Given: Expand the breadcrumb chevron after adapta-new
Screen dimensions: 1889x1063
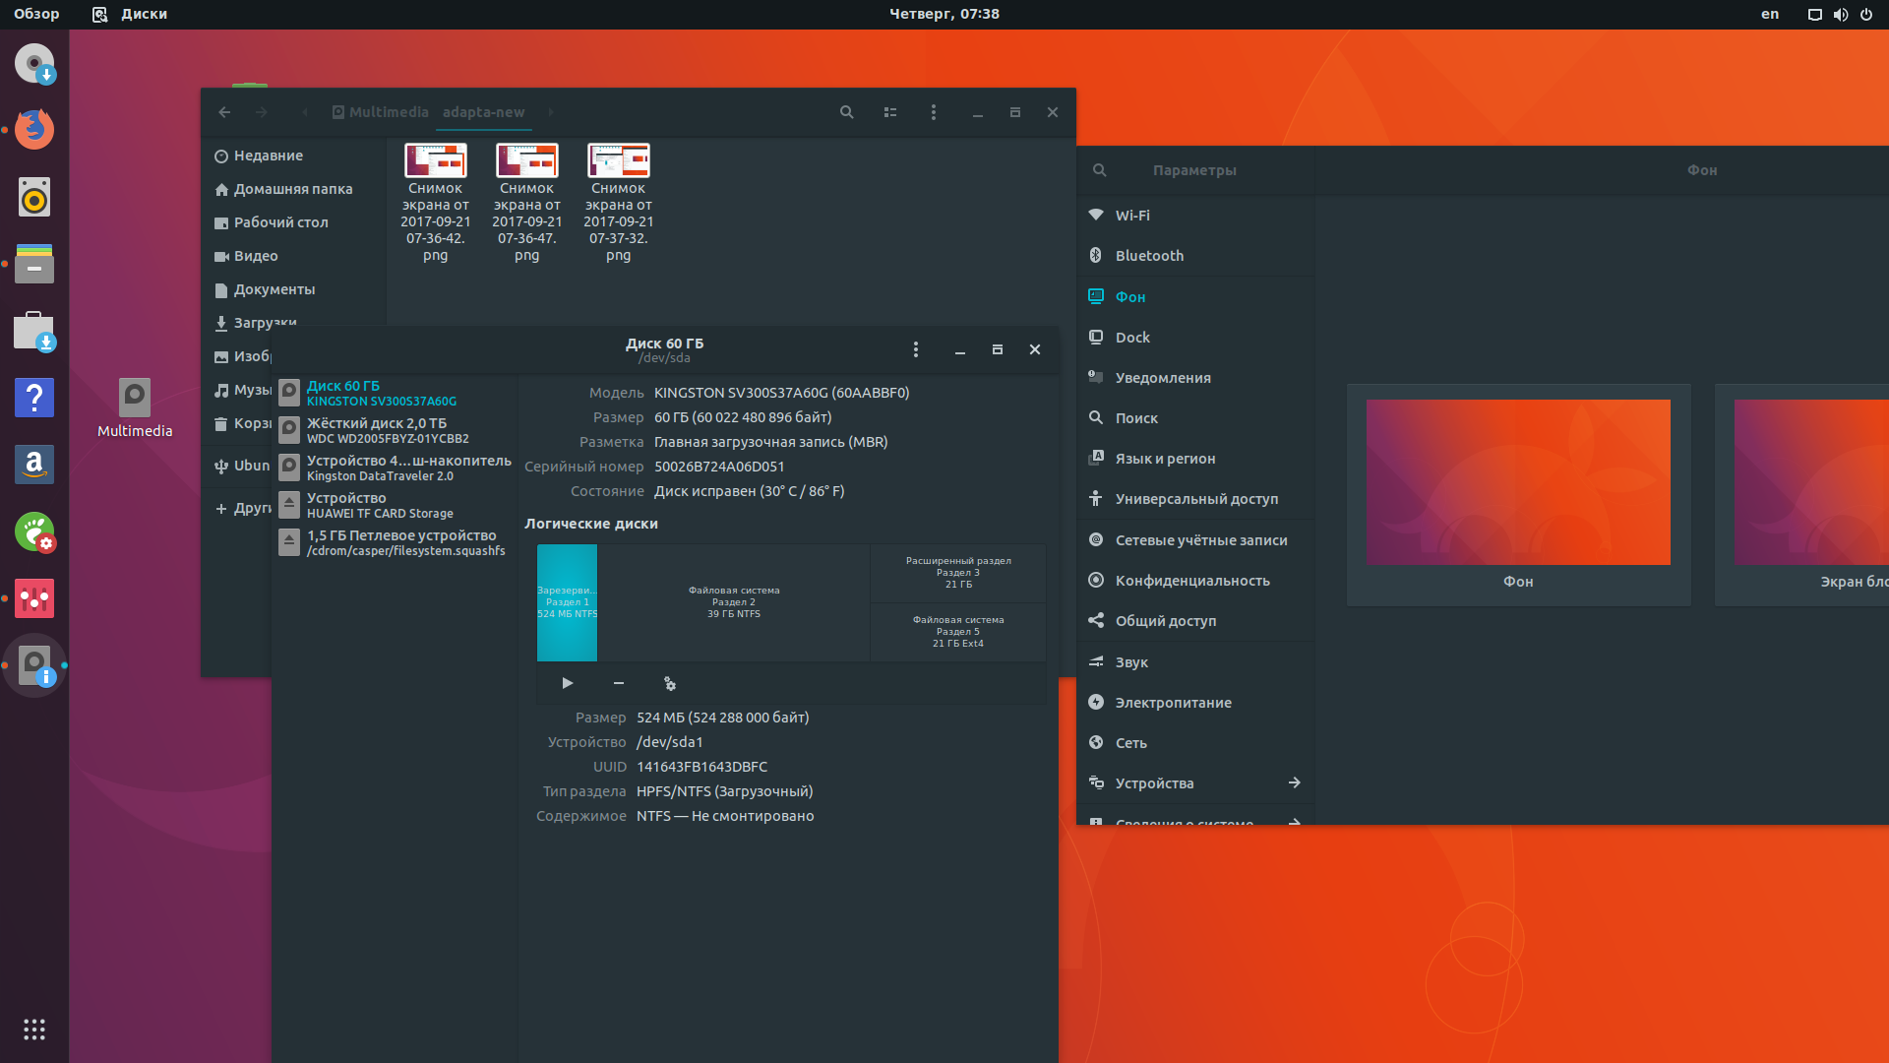Looking at the screenshot, I should point(550,112).
